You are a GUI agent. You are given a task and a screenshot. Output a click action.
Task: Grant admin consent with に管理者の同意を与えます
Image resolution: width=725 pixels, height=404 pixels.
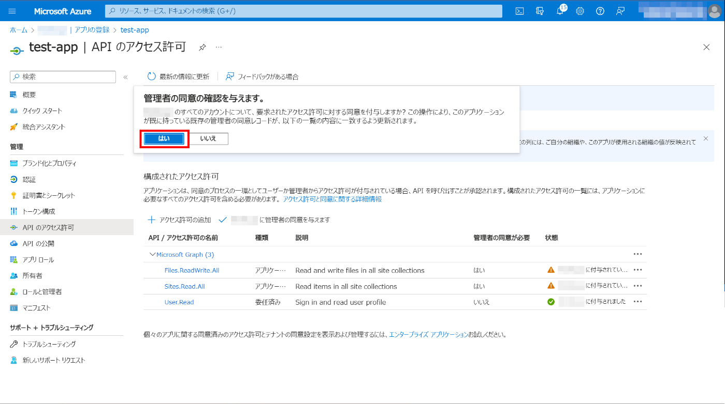pyautogui.click(x=274, y=220)
